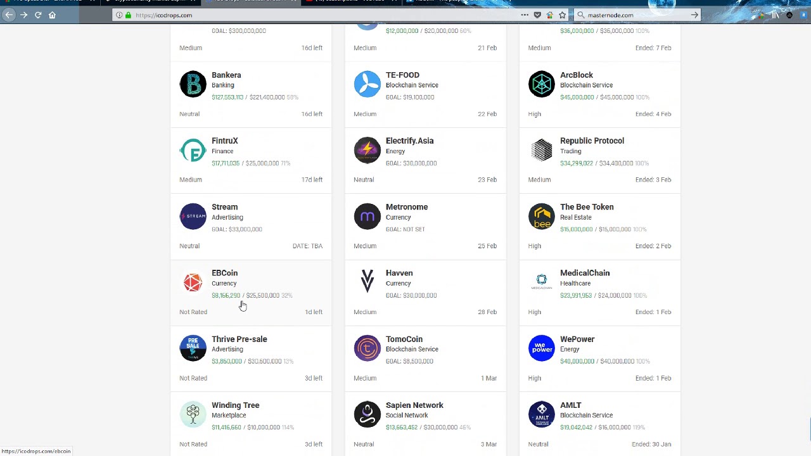811x456 pixels.
Task: Click Winding Tree's $11,416,660 raised amount
Action: (x=226, y=427)
